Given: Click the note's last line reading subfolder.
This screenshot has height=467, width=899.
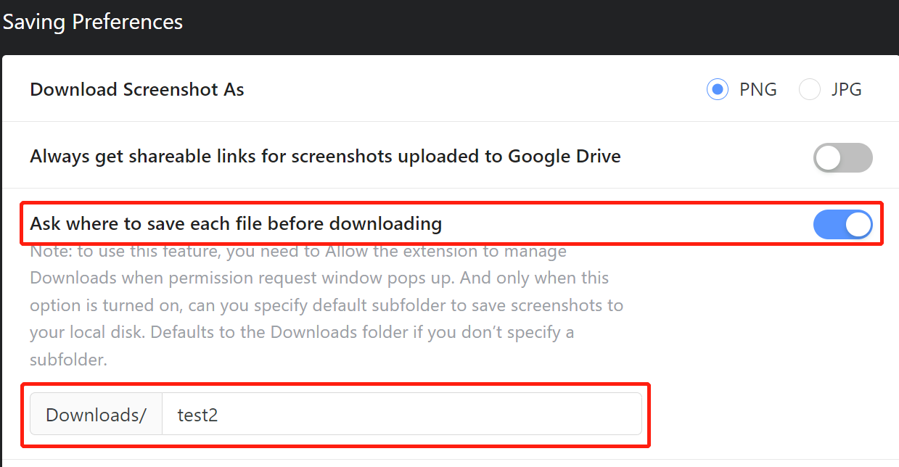Looking at the screenshot, I should click(69, 360).
